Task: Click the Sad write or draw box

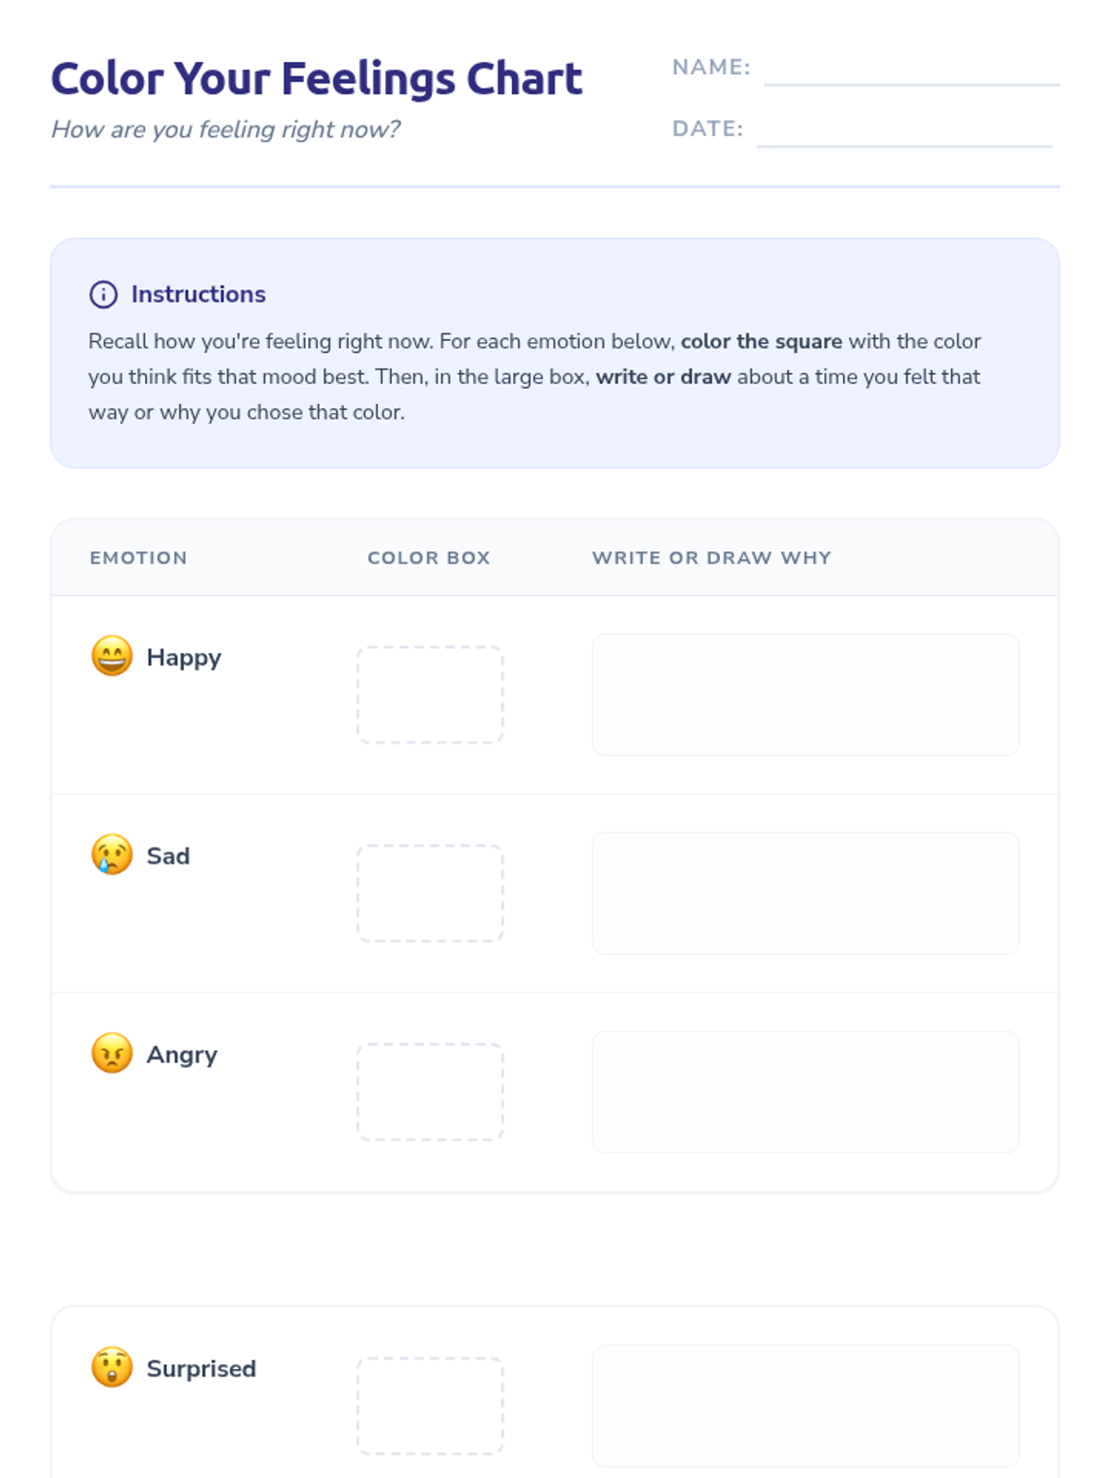Action: click(x=806, y=893)
